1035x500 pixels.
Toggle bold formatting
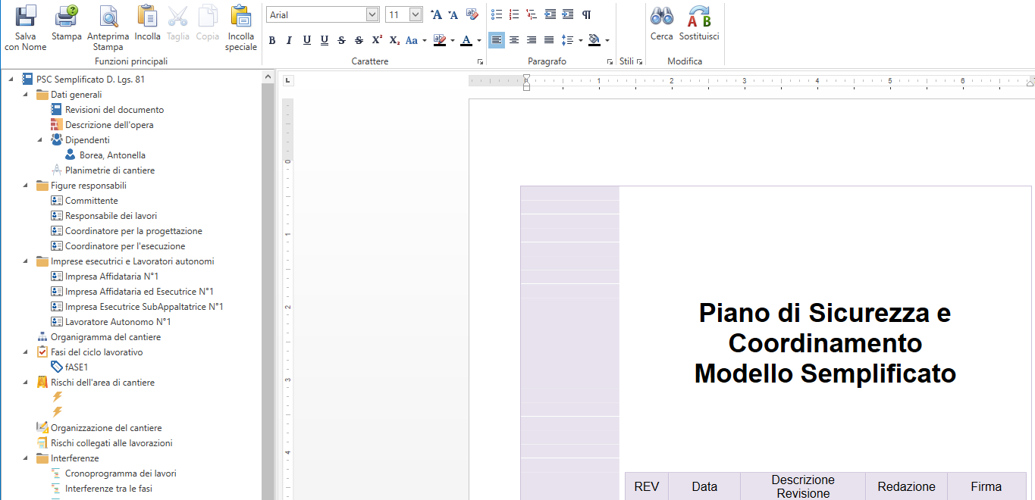pos(272,40)
